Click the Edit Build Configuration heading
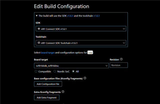The image size is (160, 104). coord(61,6)
